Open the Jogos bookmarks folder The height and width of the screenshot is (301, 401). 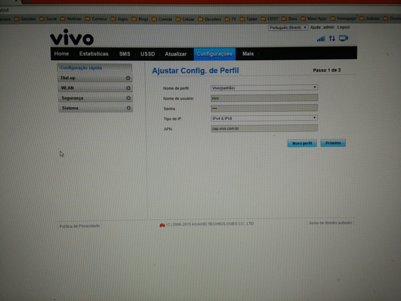point(119,19)
